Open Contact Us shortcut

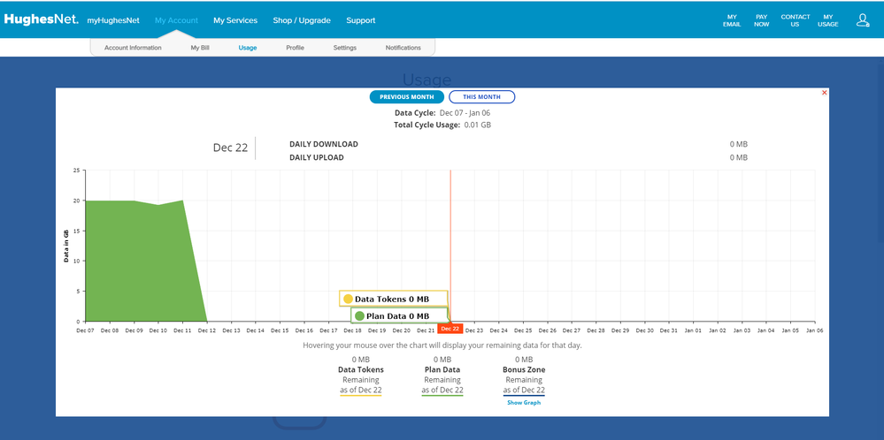(795, 20)
